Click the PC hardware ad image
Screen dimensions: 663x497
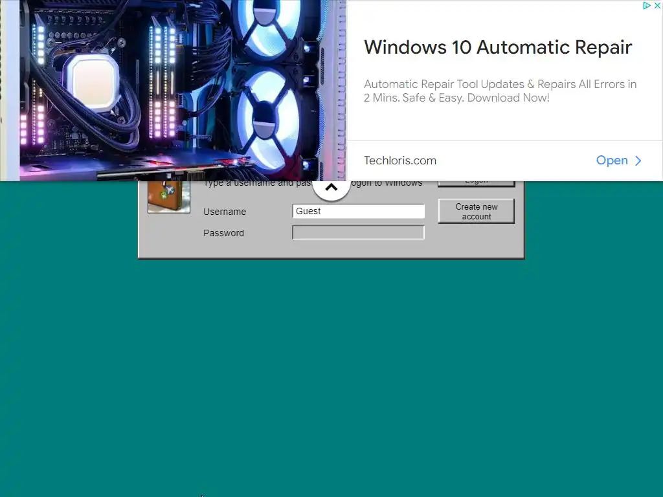pos(173,91)
